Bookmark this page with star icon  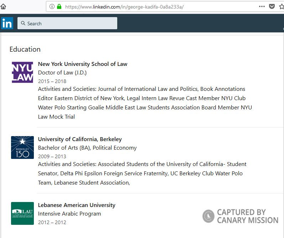281,6
